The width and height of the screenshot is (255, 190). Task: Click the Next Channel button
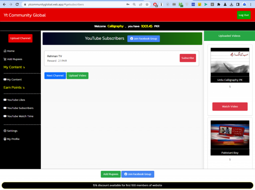pos(55,76)
